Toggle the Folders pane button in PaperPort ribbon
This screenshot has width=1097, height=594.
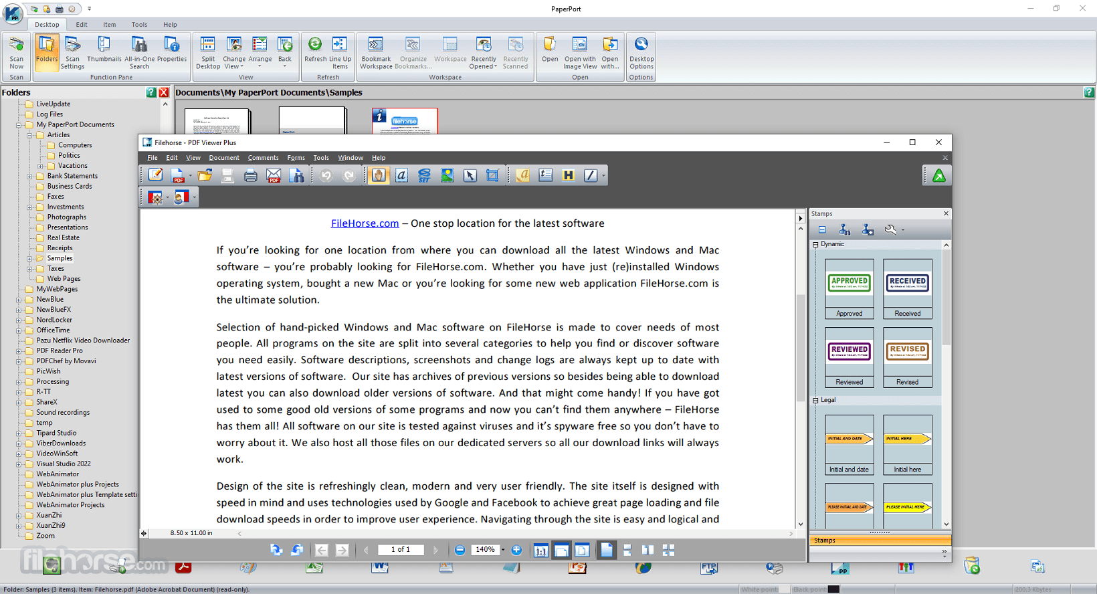pos(47,52)
